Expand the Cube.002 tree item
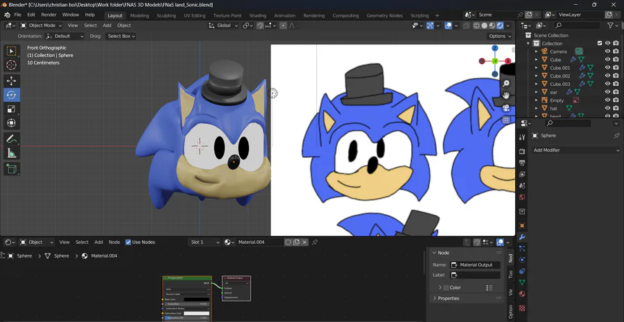The height and width of the screenshot is (322, 624). point(536,76)
